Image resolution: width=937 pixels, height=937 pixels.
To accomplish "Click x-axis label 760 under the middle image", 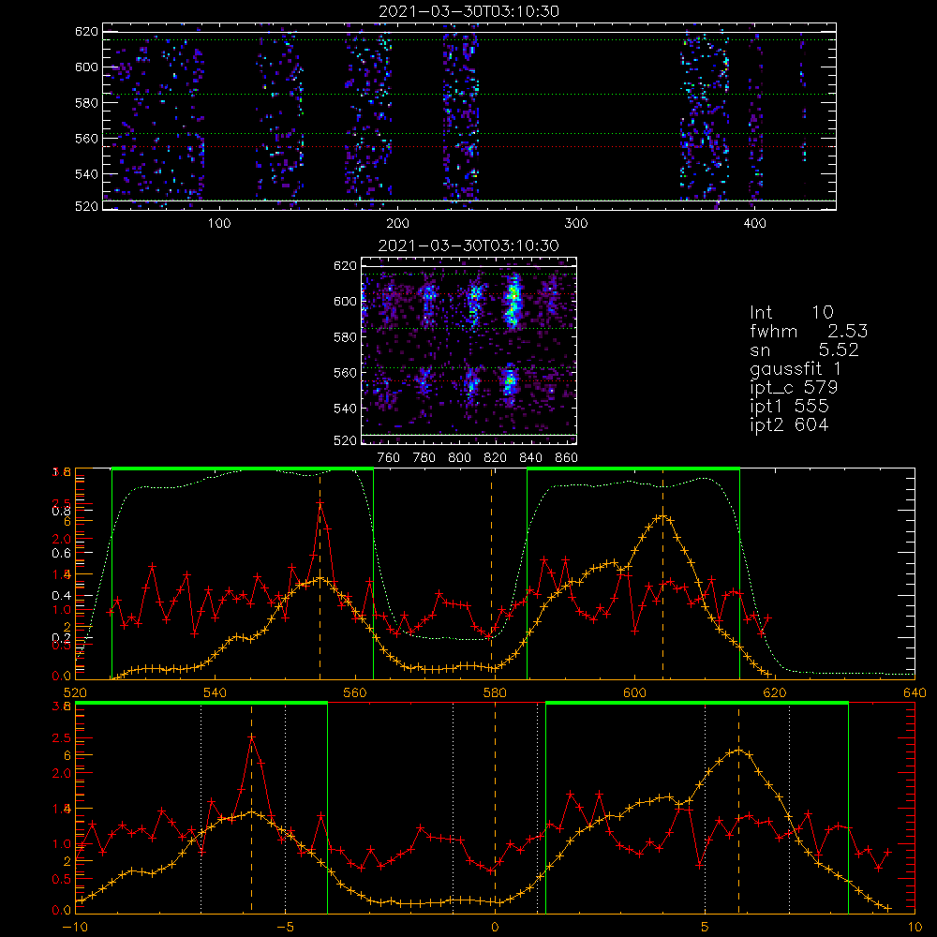I will coord(389,458).
